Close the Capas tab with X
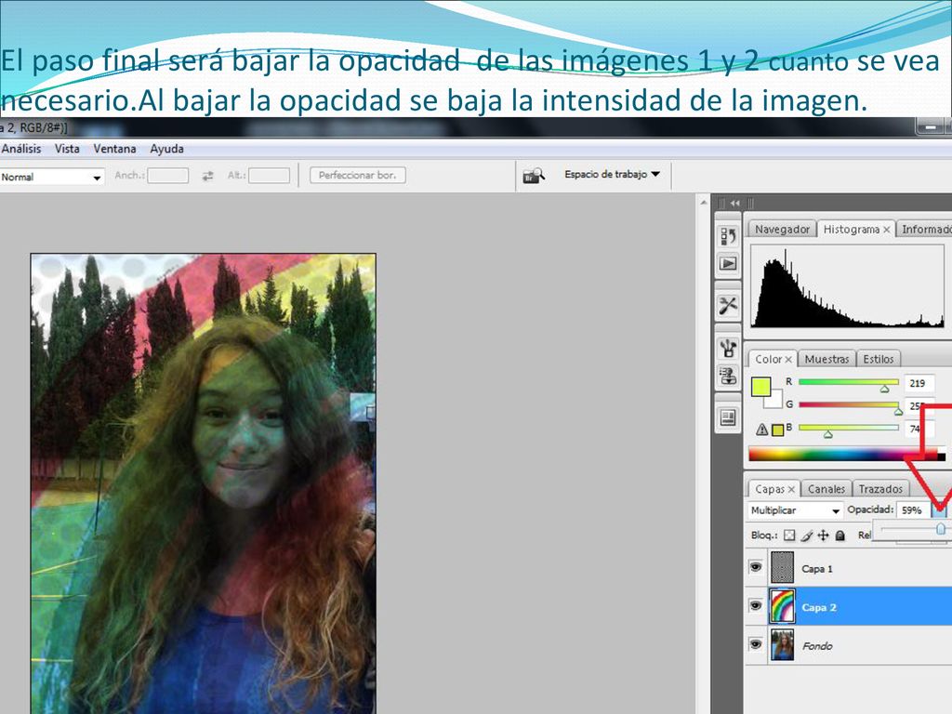 791,489
